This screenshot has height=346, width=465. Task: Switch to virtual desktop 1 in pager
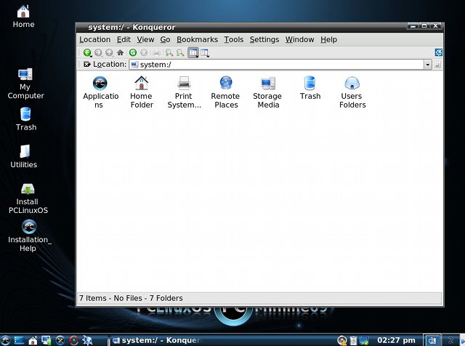click(432, 340)
